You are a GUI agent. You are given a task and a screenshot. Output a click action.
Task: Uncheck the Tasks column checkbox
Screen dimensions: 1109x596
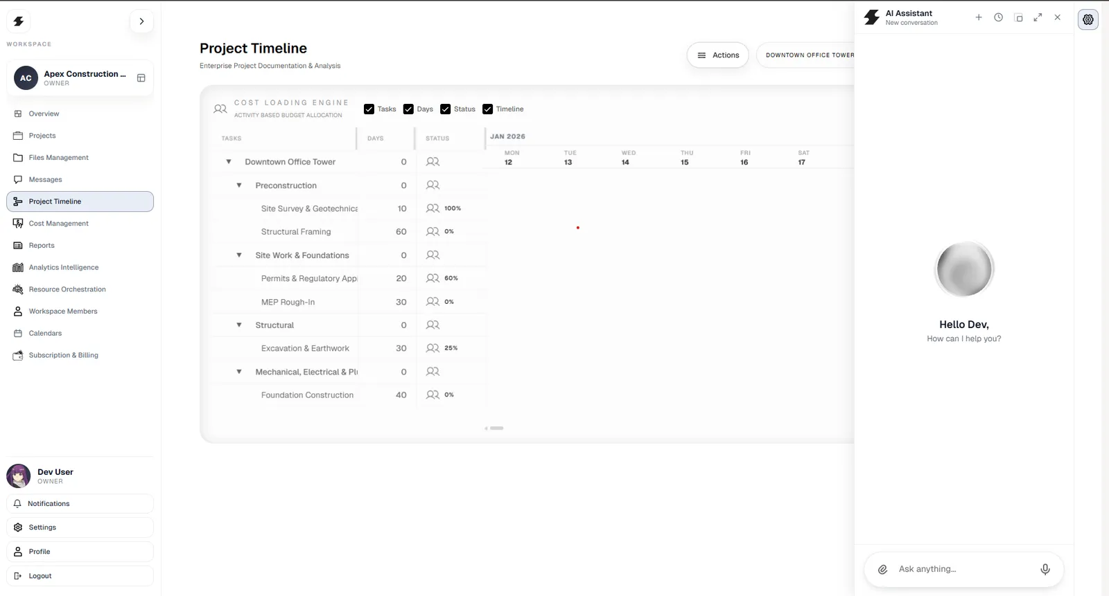pyautogui.click(x=369, y=109)
